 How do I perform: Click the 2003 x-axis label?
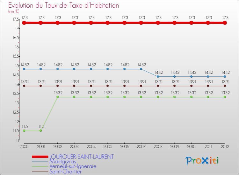pyautogui.click(x=74, y=146)
